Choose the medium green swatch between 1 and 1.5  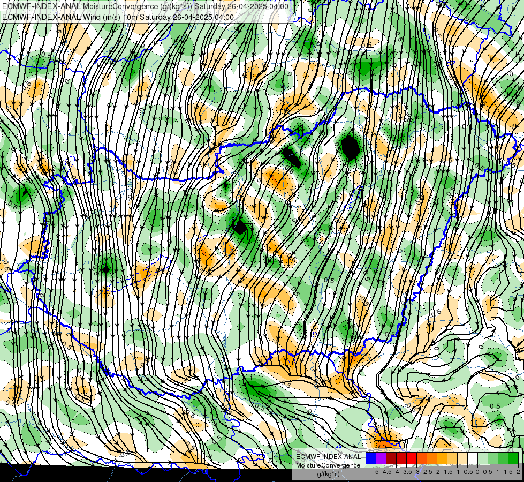(x=503, y=458)
